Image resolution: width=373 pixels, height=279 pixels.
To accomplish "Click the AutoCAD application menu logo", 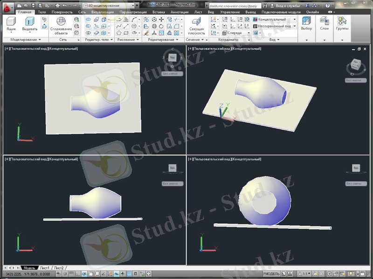I will 7,6.
